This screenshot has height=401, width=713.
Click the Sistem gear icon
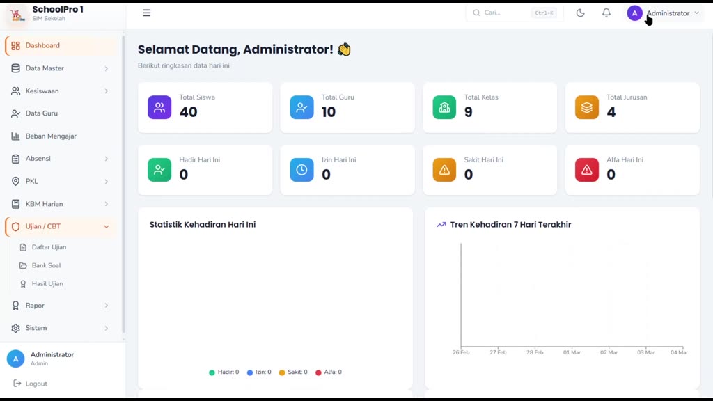pyautogui.click(x=15, y=328)
